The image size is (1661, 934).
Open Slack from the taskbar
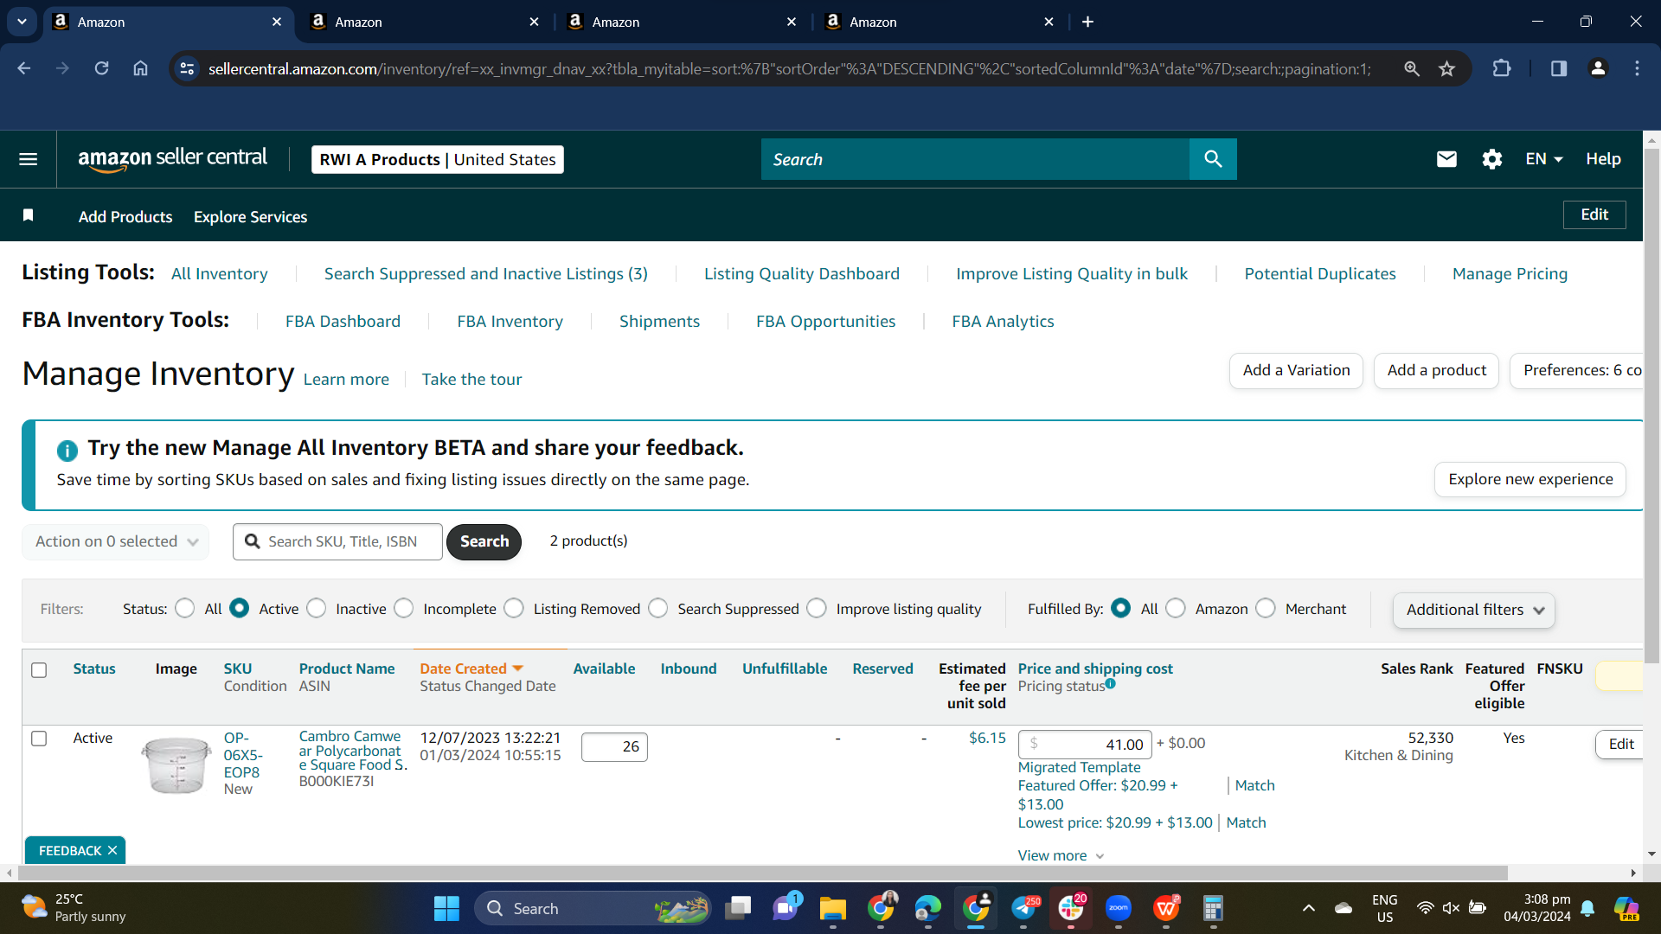[1071, 908]
